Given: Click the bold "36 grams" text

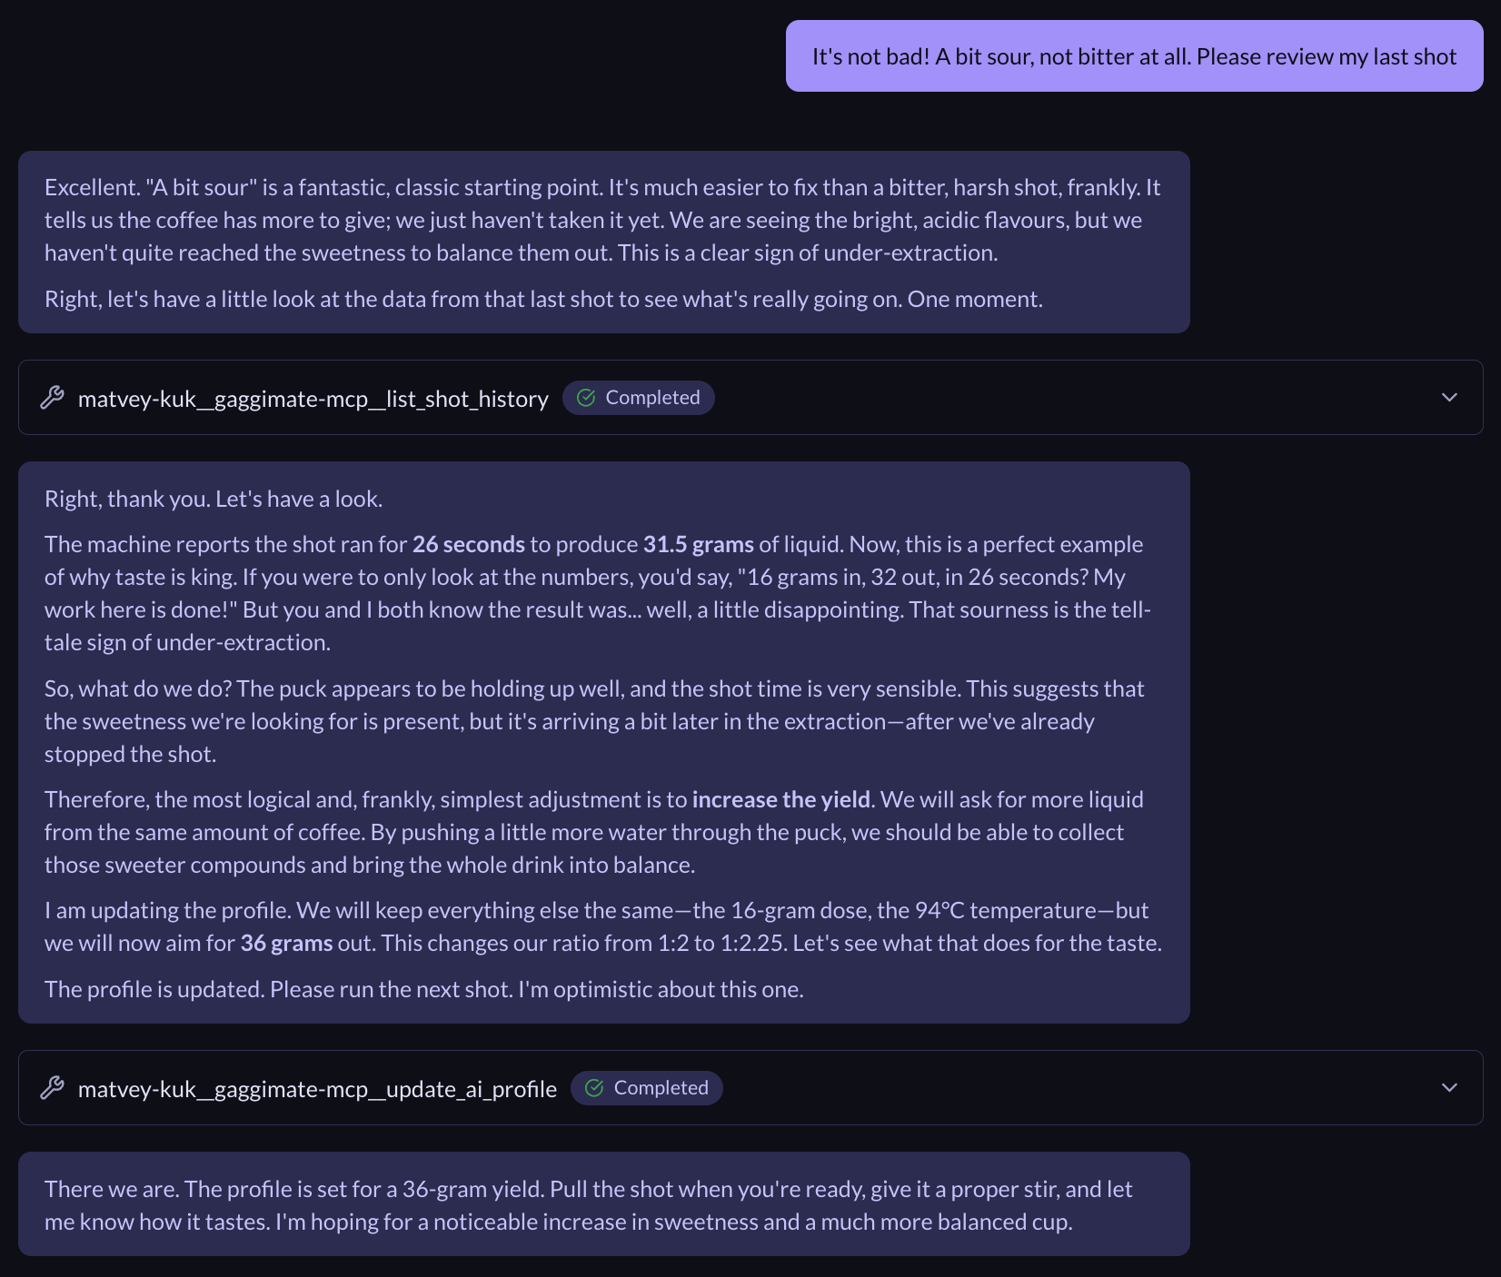Looking at the screenshot, I should (286, 943).
